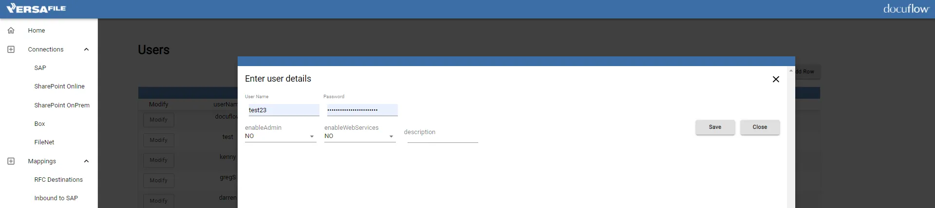Focus the User Name field
Viewport: 935px width, 208px height.
(284, 110)
